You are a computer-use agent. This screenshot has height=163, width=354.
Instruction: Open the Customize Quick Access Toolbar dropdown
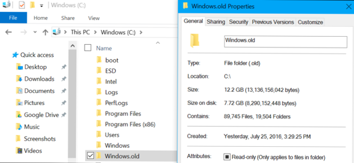click(41, 5)
